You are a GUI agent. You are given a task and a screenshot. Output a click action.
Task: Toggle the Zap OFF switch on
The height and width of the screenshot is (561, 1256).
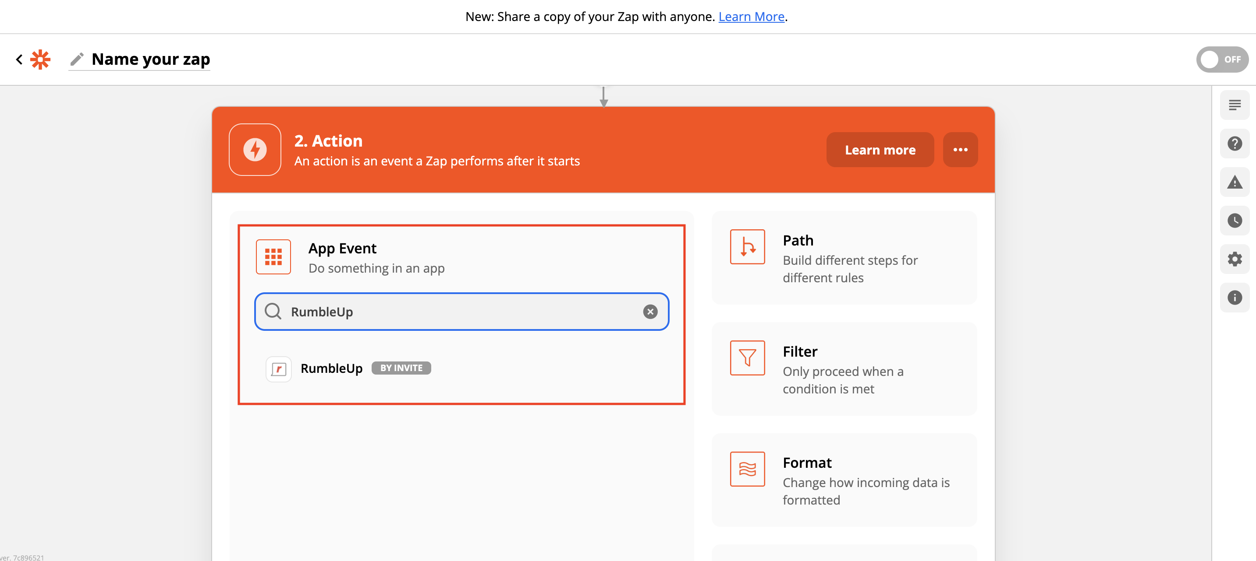[1221, 60]
